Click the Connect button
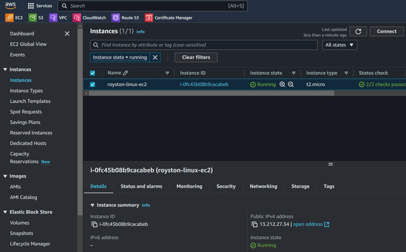The width and height of the screenshot is (406, 252). tap(386, 31)
